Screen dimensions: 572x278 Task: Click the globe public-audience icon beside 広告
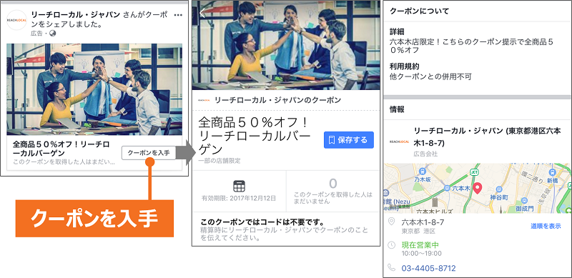[x=52, y=33]
